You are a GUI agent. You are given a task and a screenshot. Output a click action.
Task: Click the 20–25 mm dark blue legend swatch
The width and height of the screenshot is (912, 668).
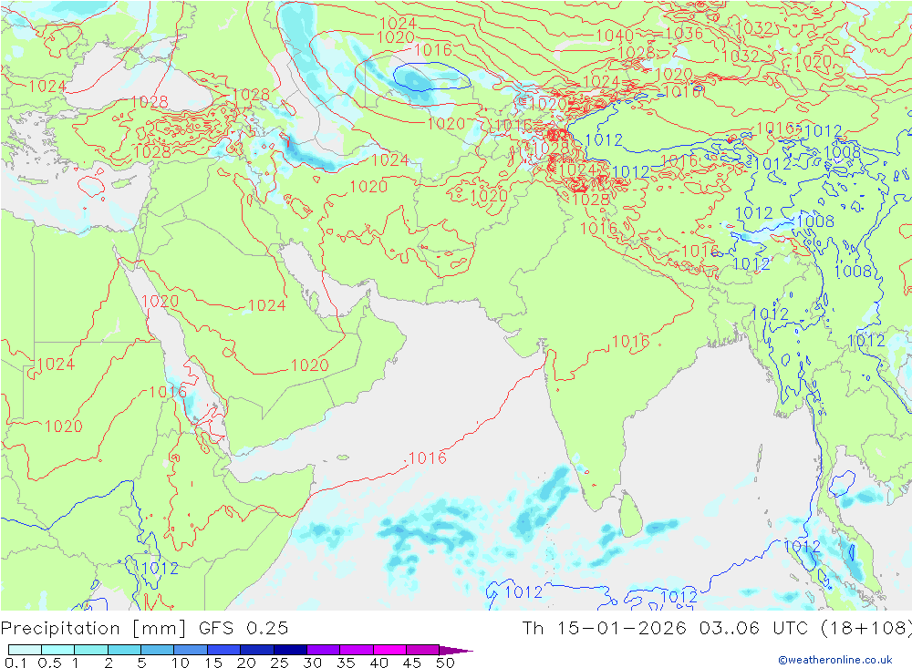coord(256,650)
